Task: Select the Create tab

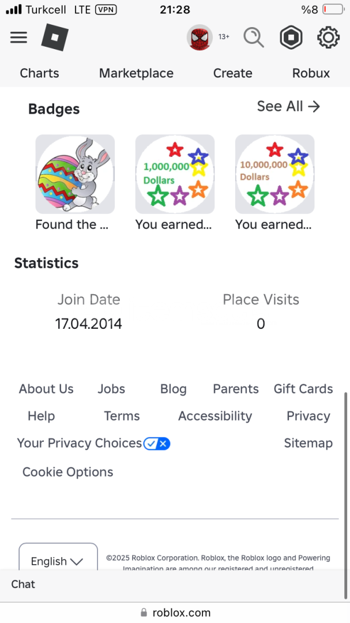Action: tap(232, 73)
